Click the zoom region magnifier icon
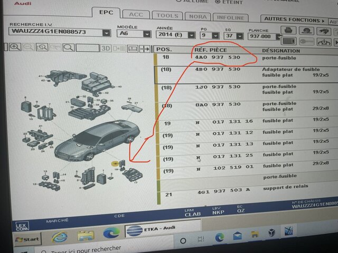The image size is (338, 253). pos(42,47)
